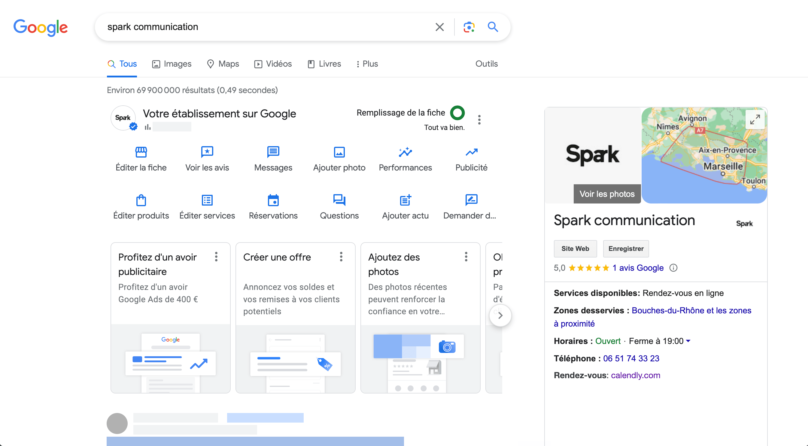Viewport: 808px width, 446px height.
Task: Open the Outils search tools
Action: 487,64
